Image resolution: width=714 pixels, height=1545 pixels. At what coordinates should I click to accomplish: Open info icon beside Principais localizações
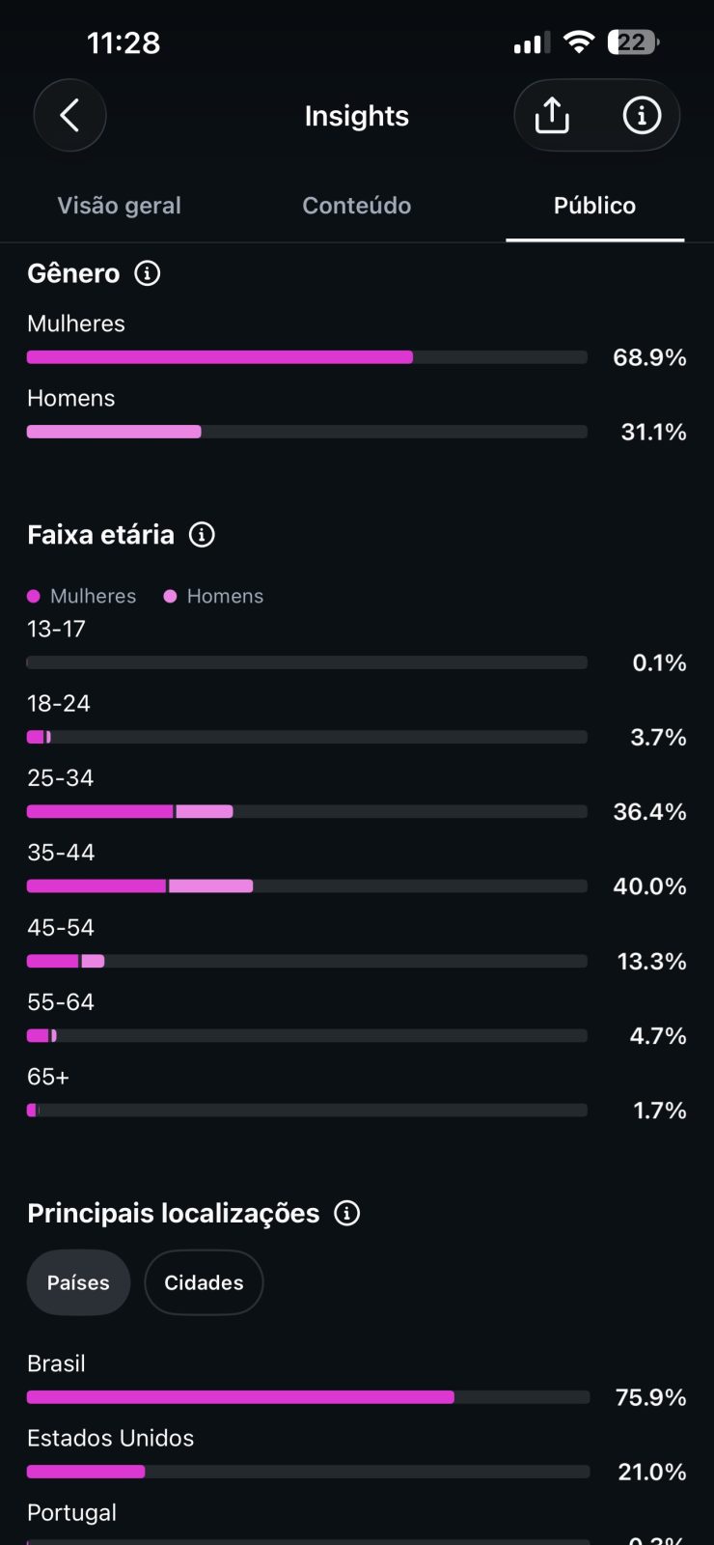pyautogui.click(x=347, y=1213)
